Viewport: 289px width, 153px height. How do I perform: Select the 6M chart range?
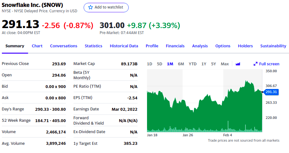point(181,64)
